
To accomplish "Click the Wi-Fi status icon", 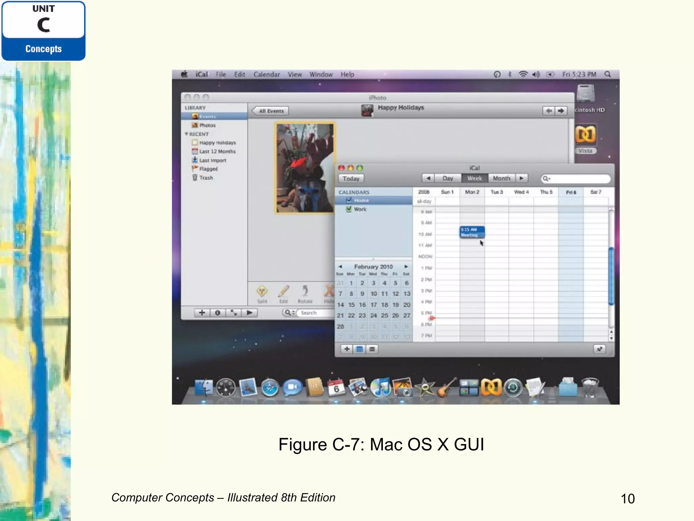I will coord(523,74).
